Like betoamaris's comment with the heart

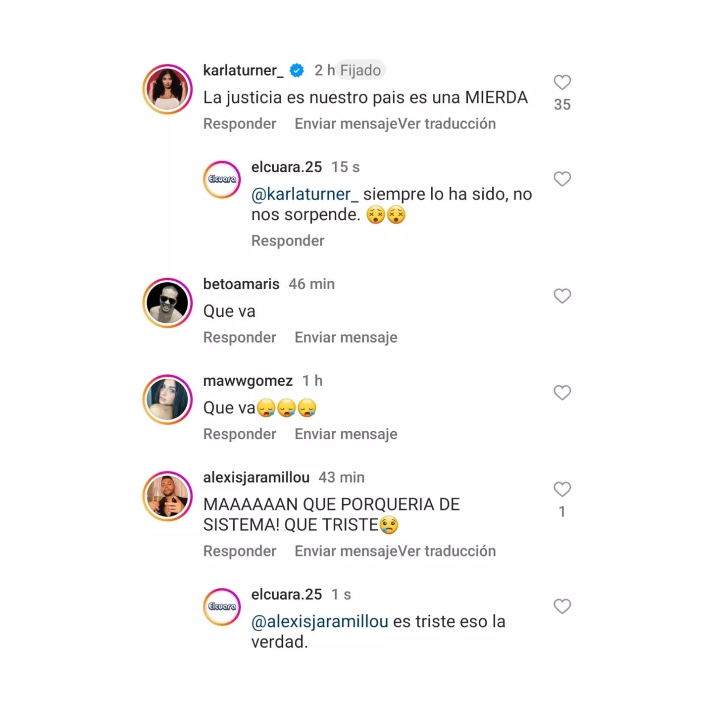coord(562,296)
